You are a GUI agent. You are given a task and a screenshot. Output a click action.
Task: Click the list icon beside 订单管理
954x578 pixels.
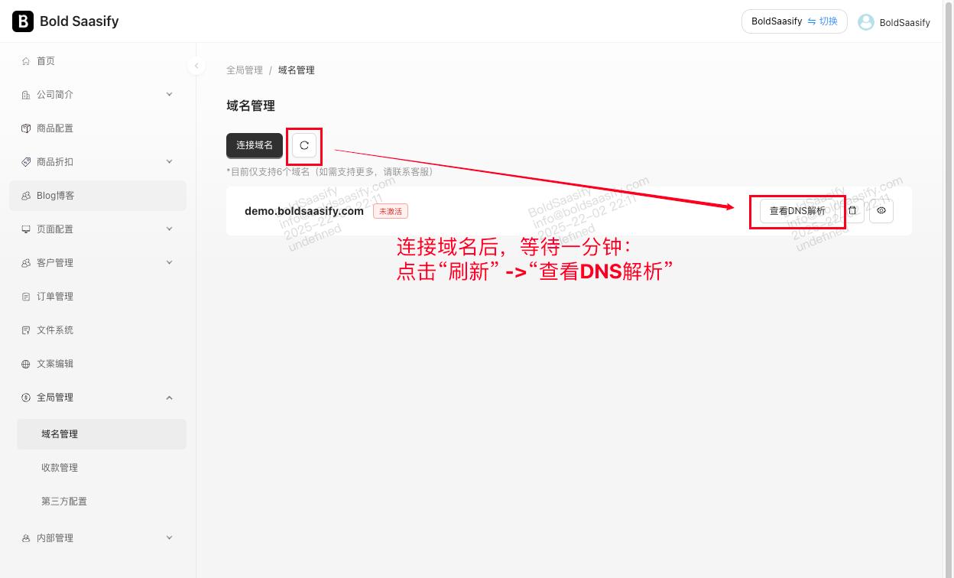tap(26, 297)
